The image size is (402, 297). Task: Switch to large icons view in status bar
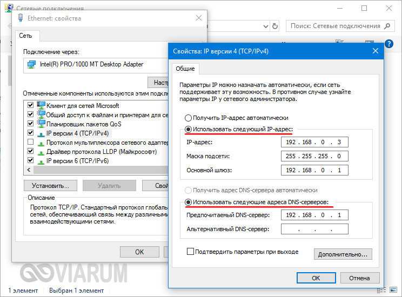point(393,290)
